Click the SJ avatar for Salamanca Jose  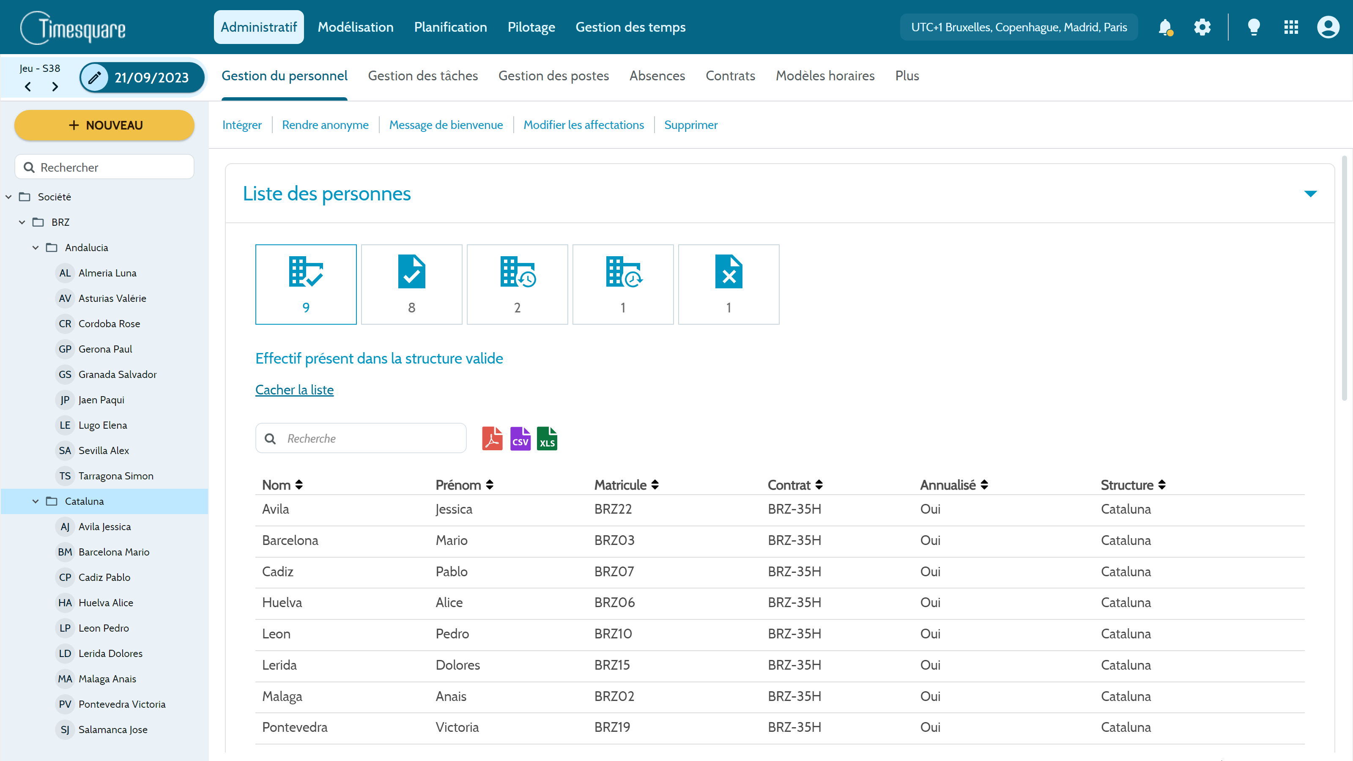point(65,729)
